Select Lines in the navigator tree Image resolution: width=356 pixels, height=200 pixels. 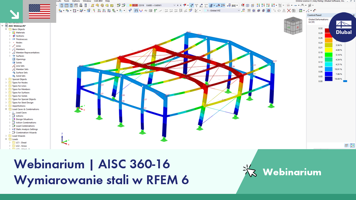(18, 46)
